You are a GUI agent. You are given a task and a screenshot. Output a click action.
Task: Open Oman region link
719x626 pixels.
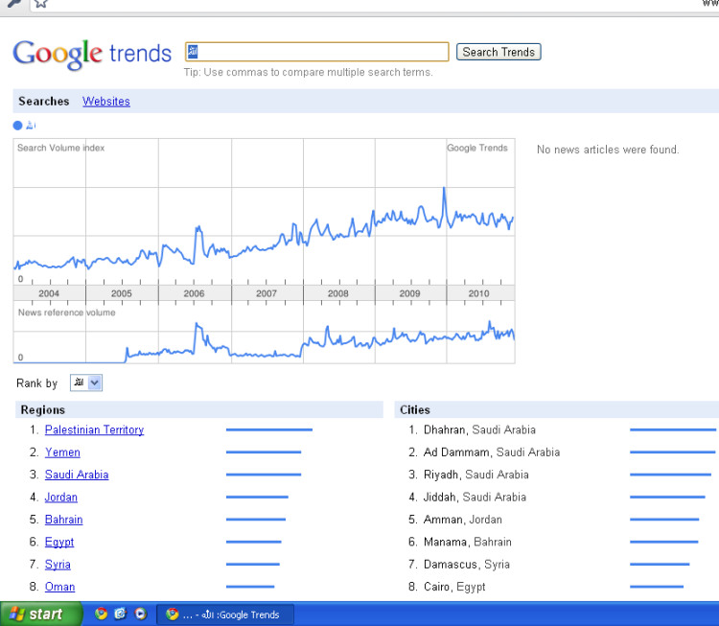point(59,587)
